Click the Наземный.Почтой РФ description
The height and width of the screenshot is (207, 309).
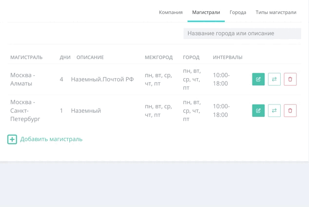tap(102, 79)
